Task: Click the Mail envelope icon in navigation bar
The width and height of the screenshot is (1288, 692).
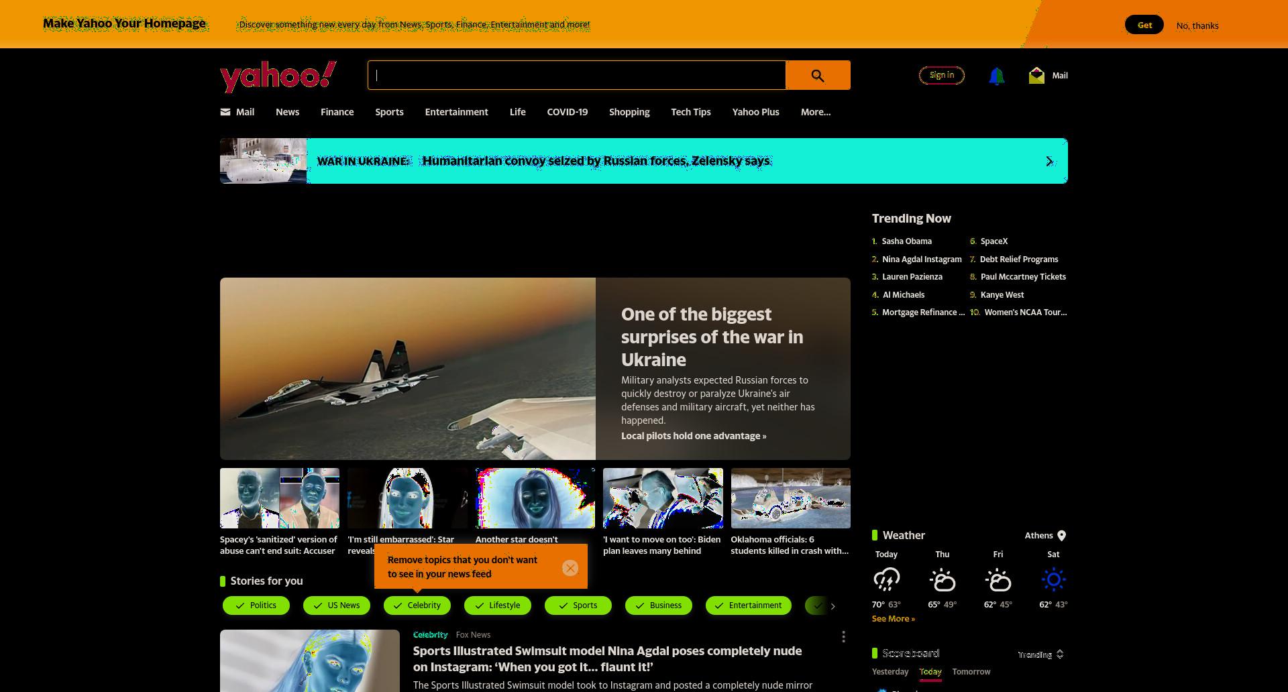Action: (225, 112)
